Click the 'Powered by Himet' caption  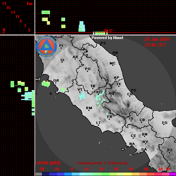pos(107,38)
